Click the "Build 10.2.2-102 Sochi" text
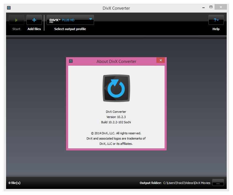This screenshot has width=233, height=195. (x=116, y=122)
